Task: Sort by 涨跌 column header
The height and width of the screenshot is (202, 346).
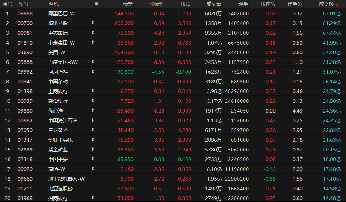Action: pos(186,4)
